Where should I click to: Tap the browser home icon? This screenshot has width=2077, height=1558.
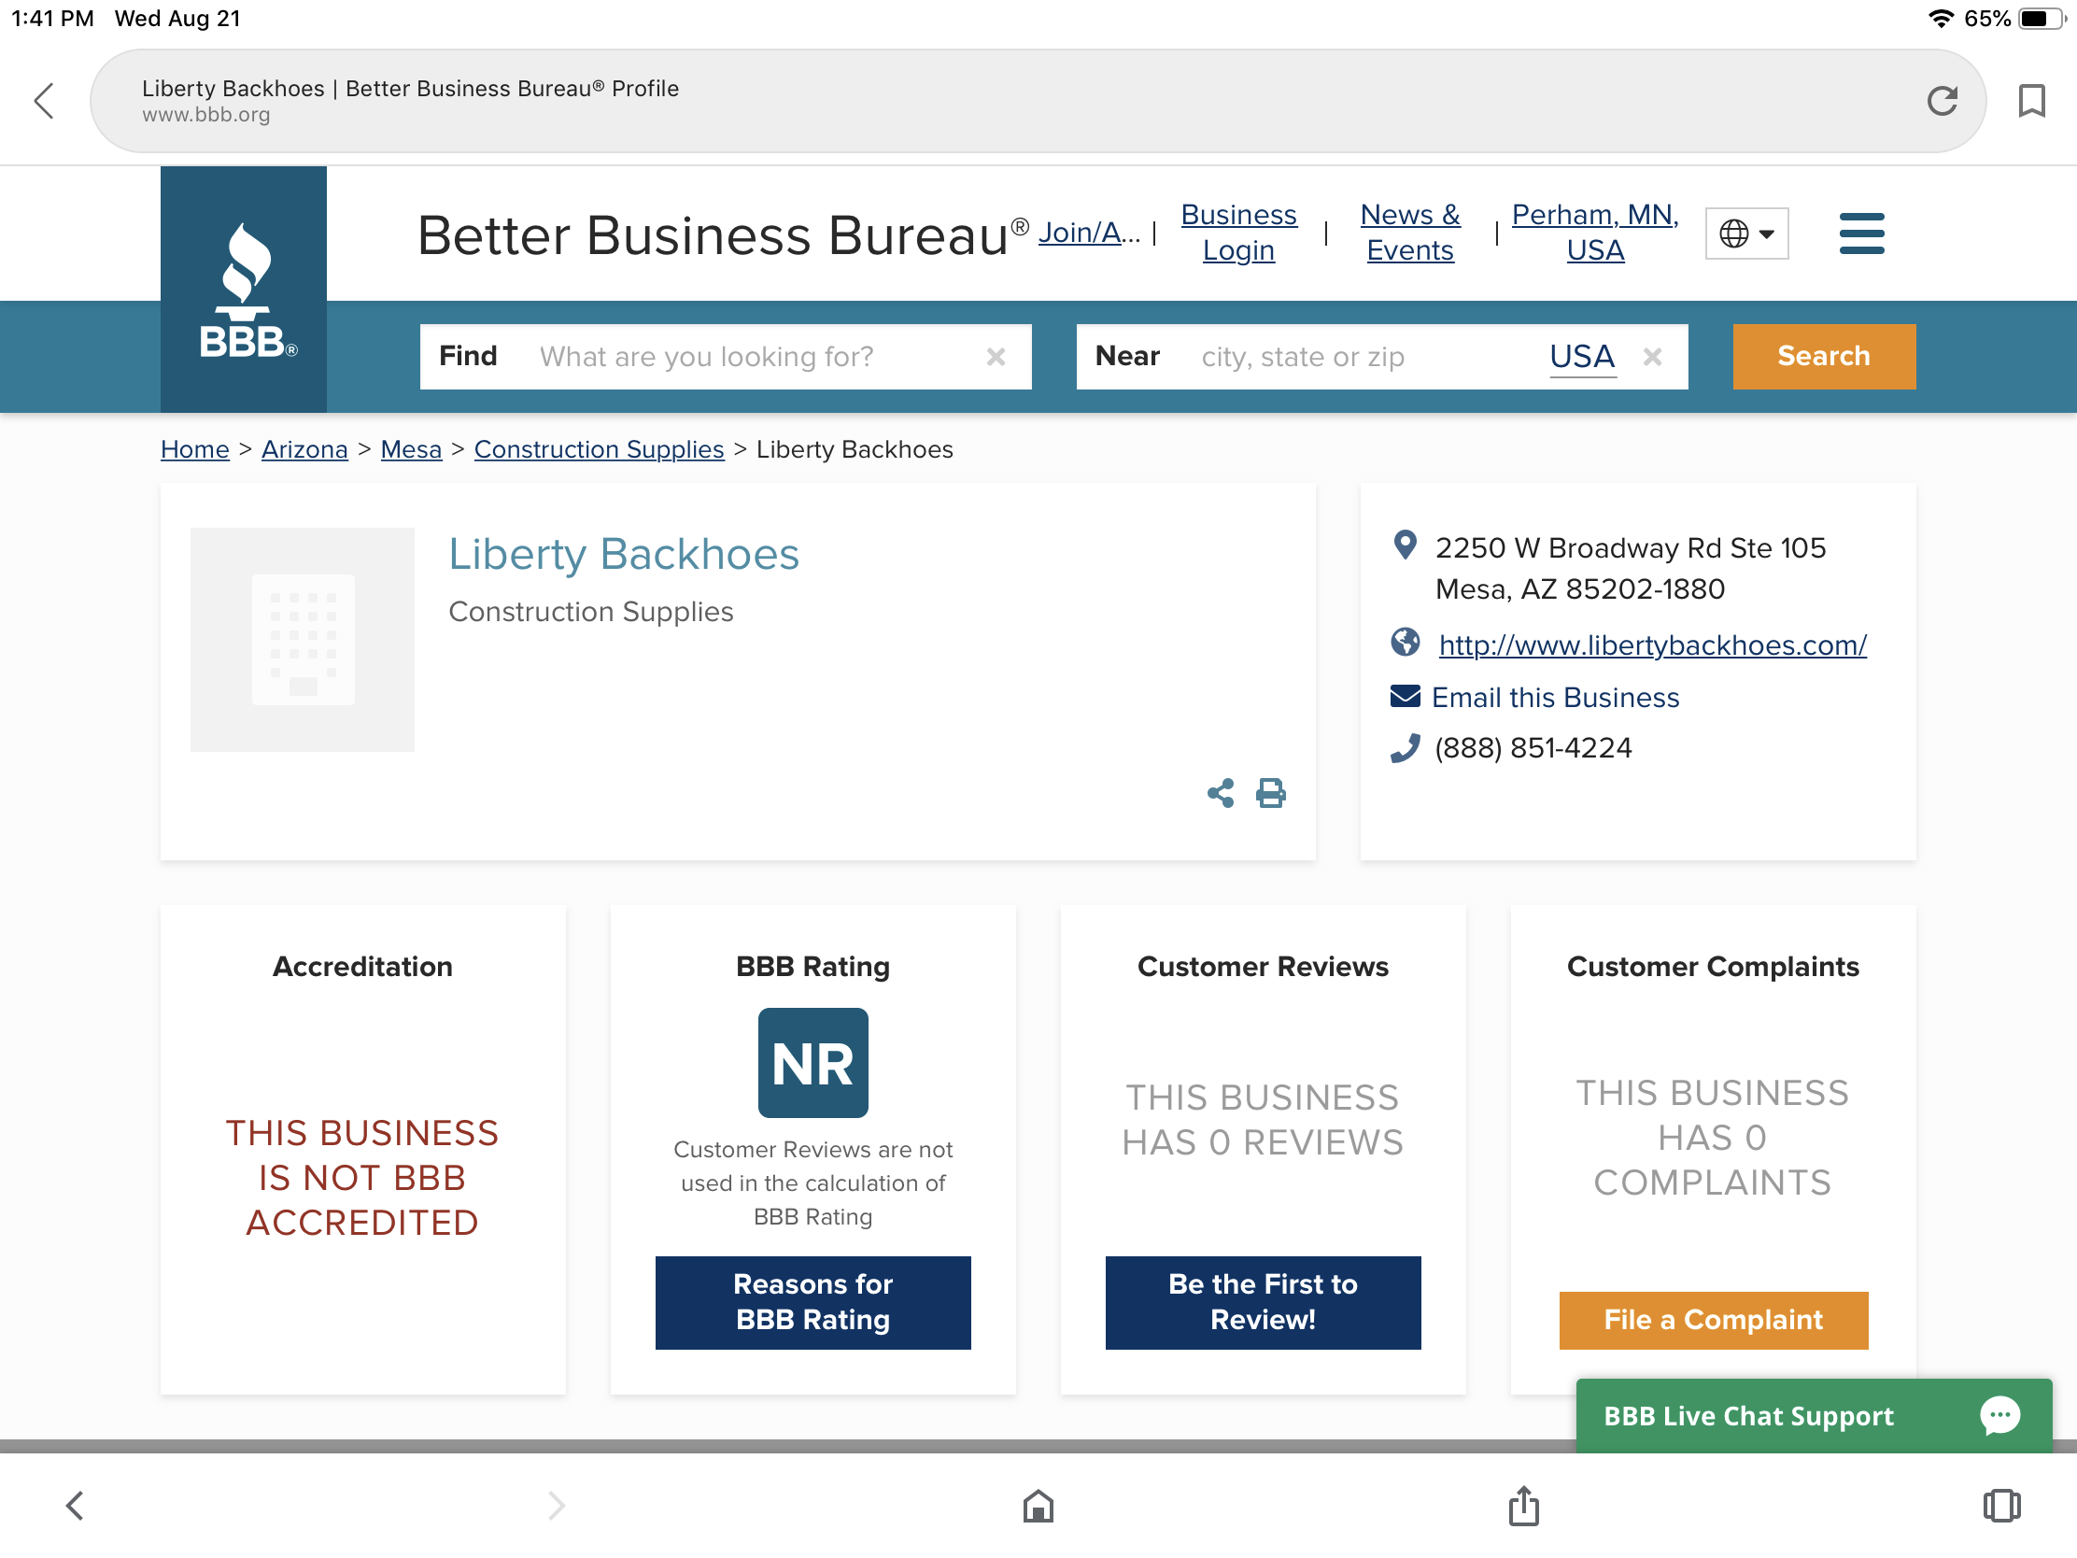click(x=1038, y=1506)
